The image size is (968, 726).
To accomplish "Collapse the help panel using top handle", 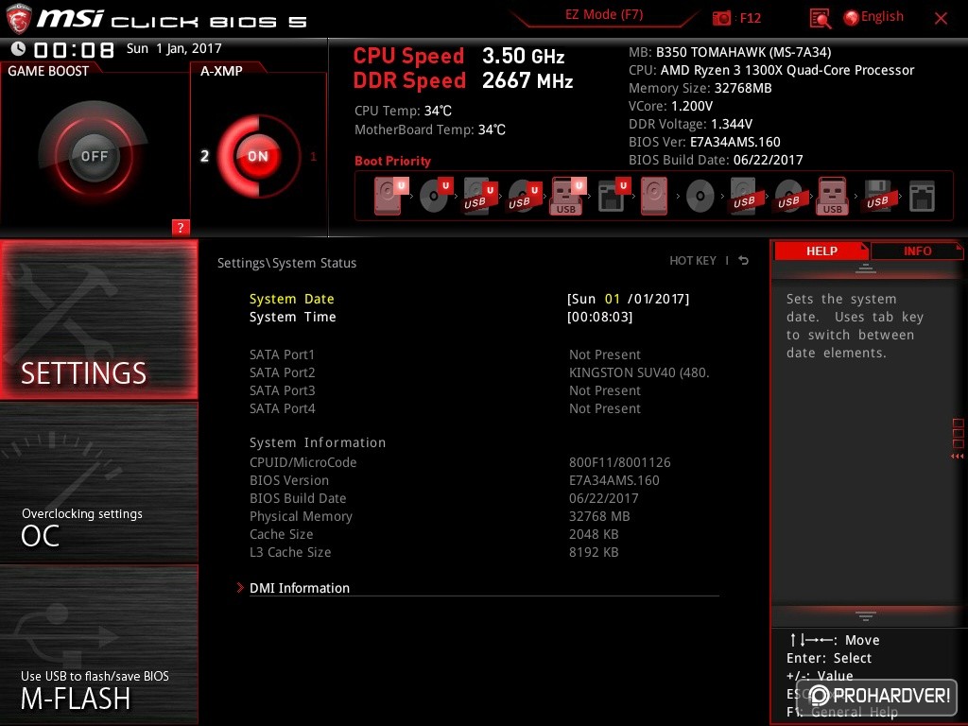I will (866, 268).
